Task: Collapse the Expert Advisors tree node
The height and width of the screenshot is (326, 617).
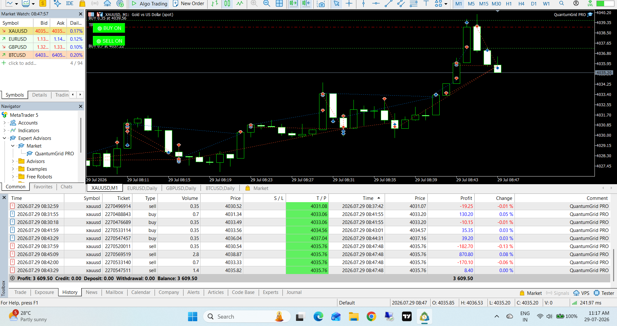Action: coord(4,138)
